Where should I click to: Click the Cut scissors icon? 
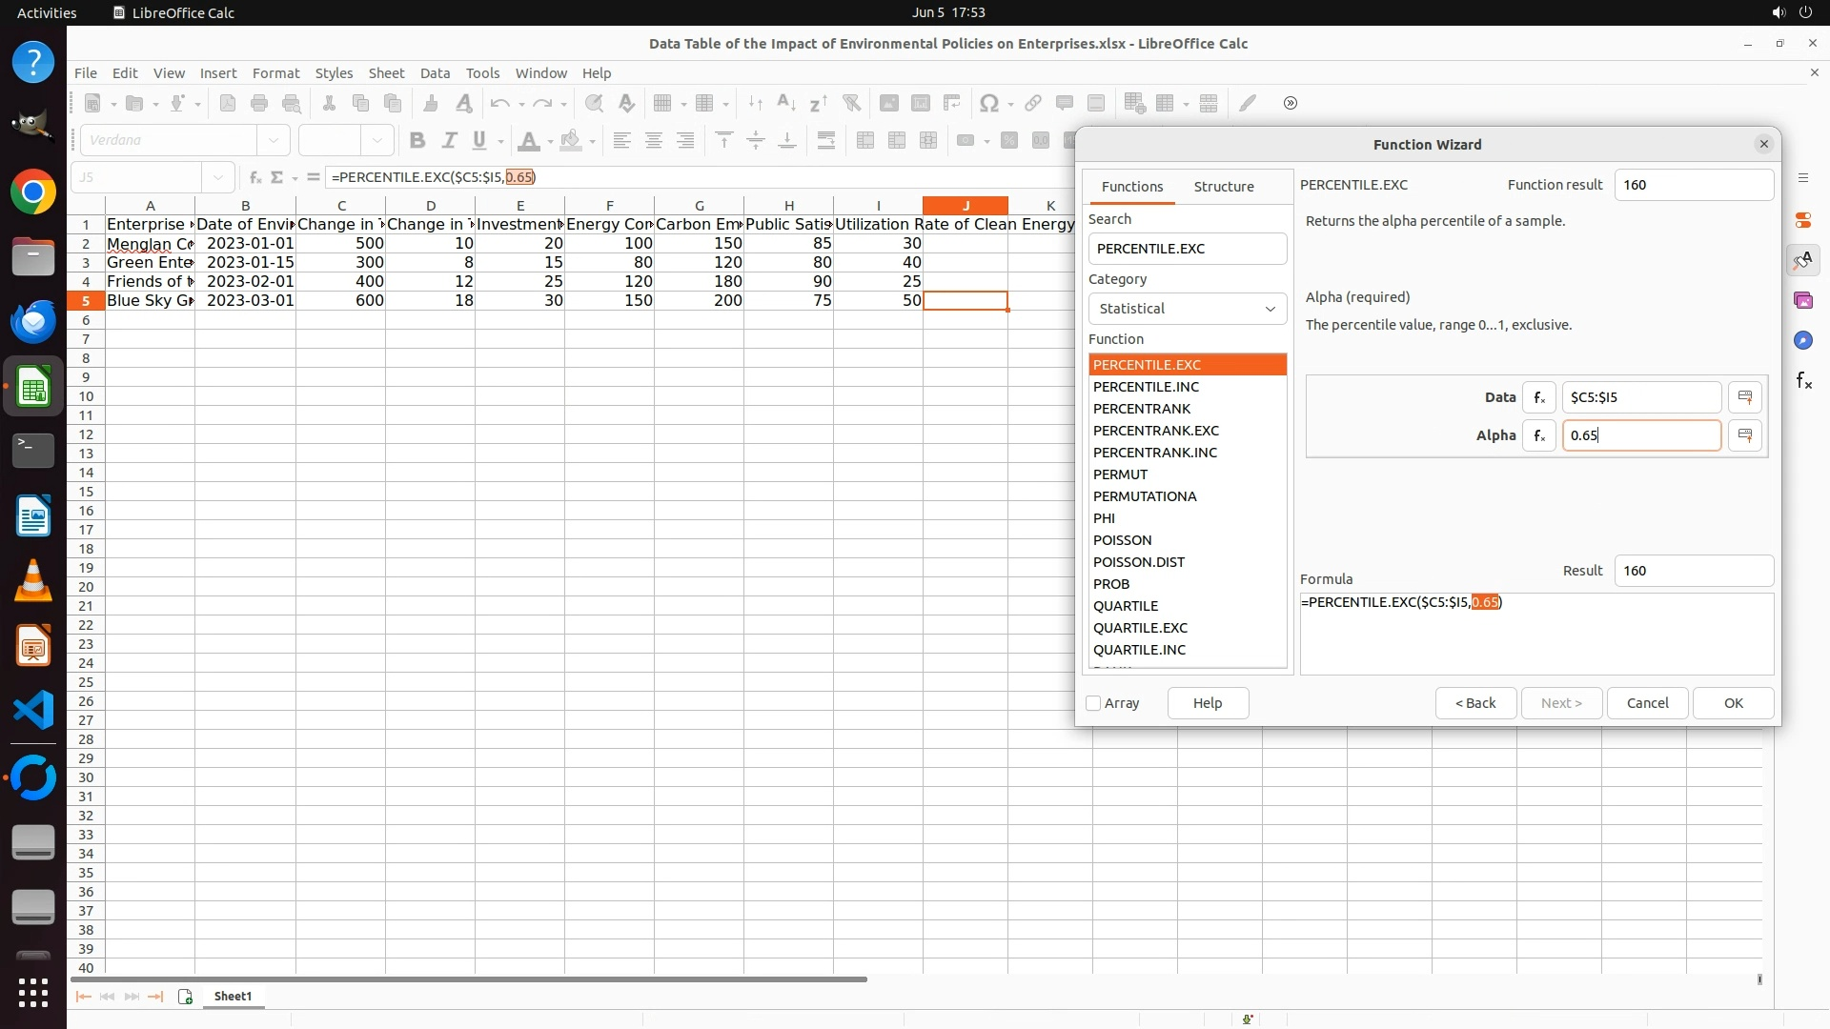coord(329,103)
